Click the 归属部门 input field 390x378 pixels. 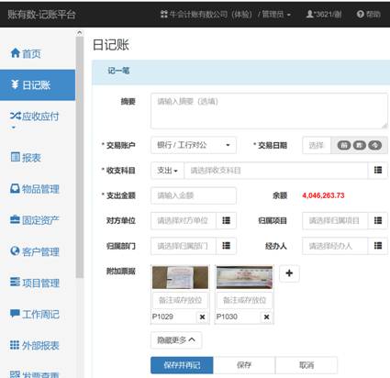click(x=184, y=246)
